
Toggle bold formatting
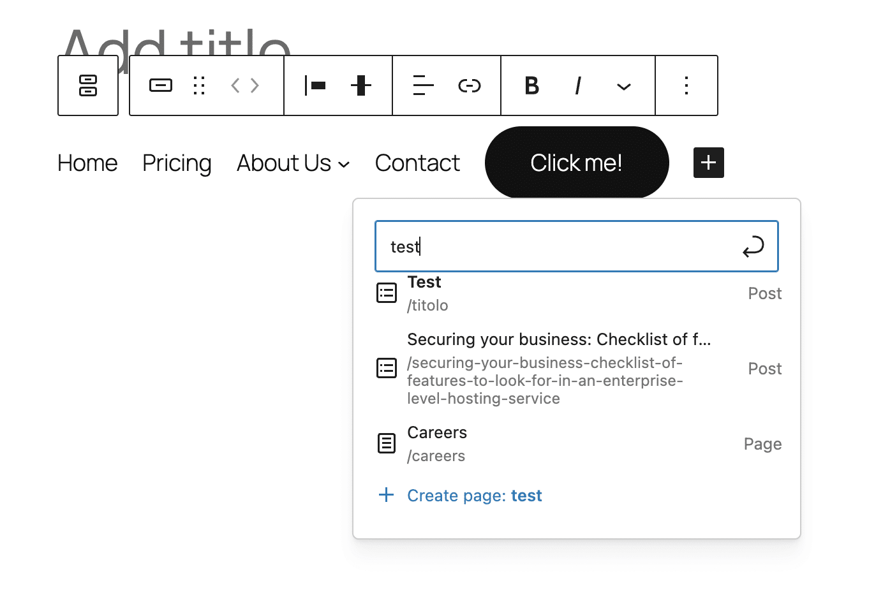[x=531, y=85]
